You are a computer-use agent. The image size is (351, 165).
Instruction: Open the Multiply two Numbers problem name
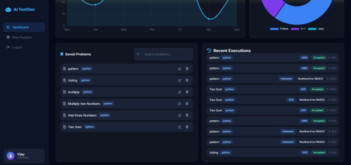point(84,104)
